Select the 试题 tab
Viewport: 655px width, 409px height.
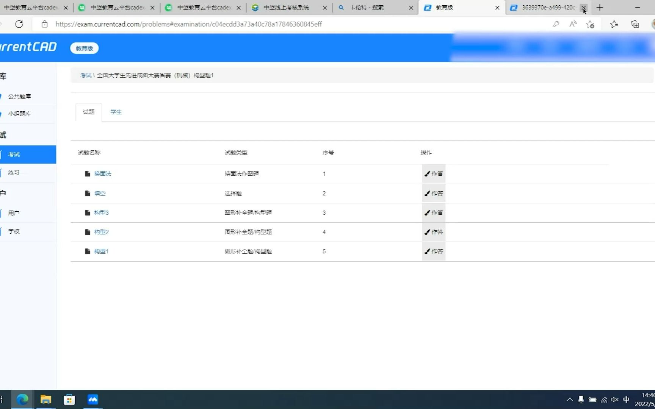pos(89,112)
